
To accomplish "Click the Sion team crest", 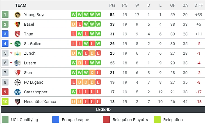I will [18, 73].
